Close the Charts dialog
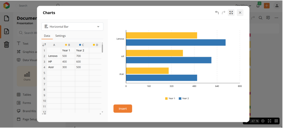 tap(240, 13)
